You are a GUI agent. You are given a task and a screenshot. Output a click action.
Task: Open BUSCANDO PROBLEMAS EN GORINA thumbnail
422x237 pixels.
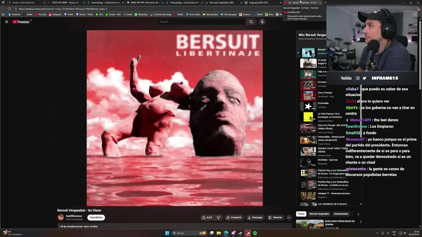(310, 224)
